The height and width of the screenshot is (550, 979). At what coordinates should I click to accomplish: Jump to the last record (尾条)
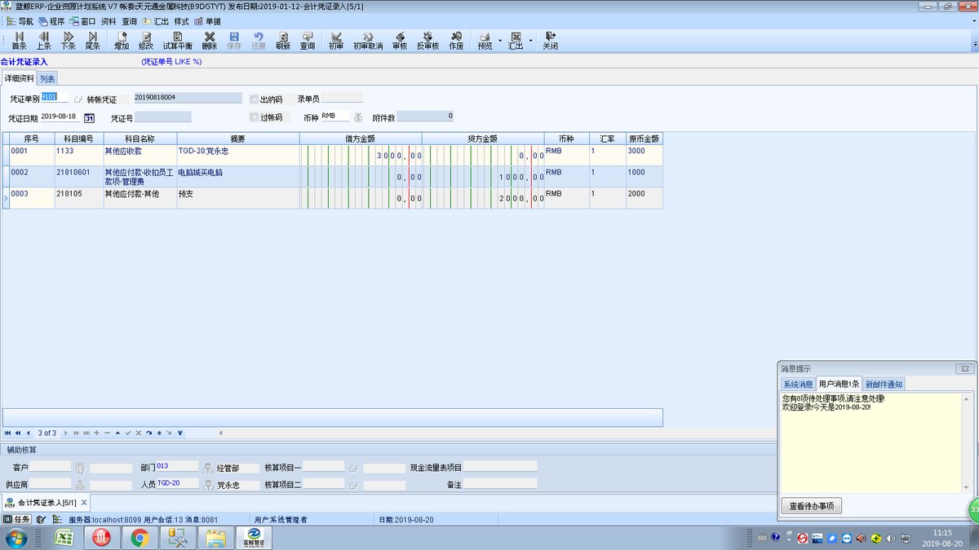93,41
